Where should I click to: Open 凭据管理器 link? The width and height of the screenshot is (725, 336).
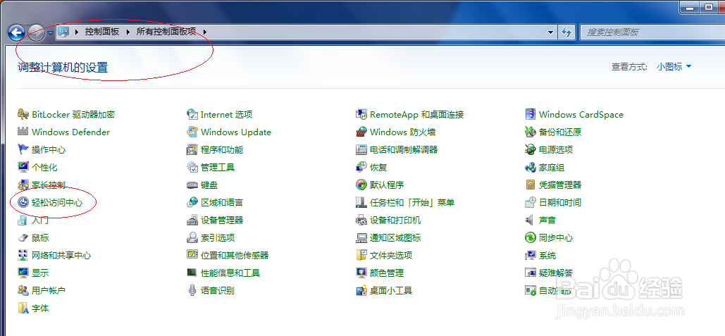click(x=560, y=185)
